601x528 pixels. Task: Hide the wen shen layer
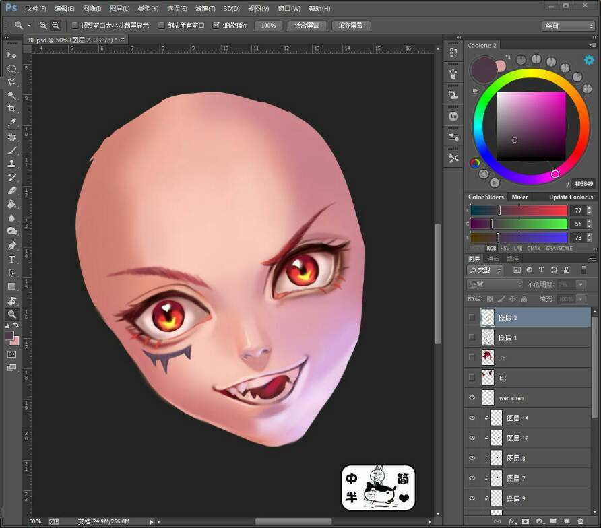tap(472, 398)
